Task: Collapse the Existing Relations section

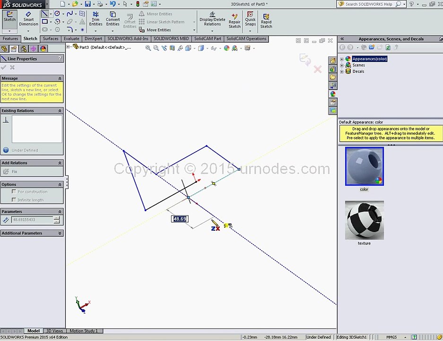Action: point(60,111)
